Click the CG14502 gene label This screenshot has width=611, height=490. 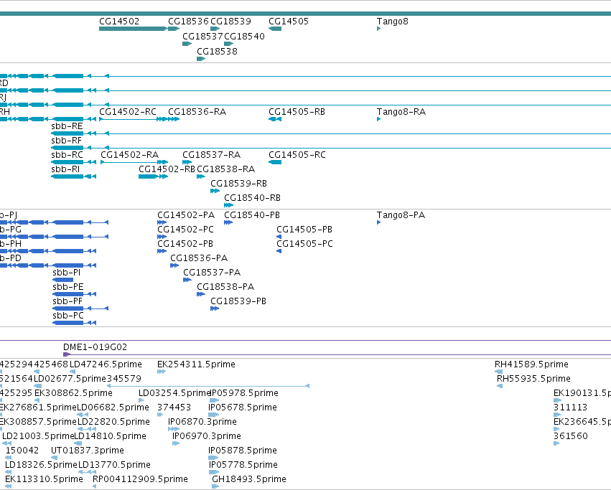[119, 22]
